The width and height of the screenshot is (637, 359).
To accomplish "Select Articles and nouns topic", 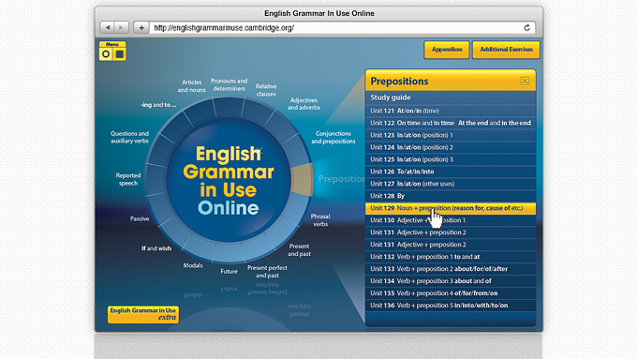I will (x=191, y=86).
